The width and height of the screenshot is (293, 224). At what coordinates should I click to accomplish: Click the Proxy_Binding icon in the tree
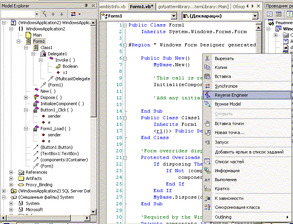pyautogui.click(x=21, y=185)
